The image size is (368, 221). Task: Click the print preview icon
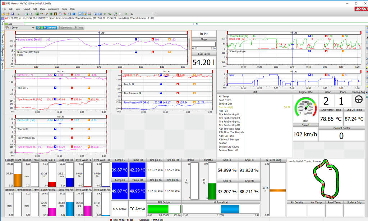[x=31, y=14]
